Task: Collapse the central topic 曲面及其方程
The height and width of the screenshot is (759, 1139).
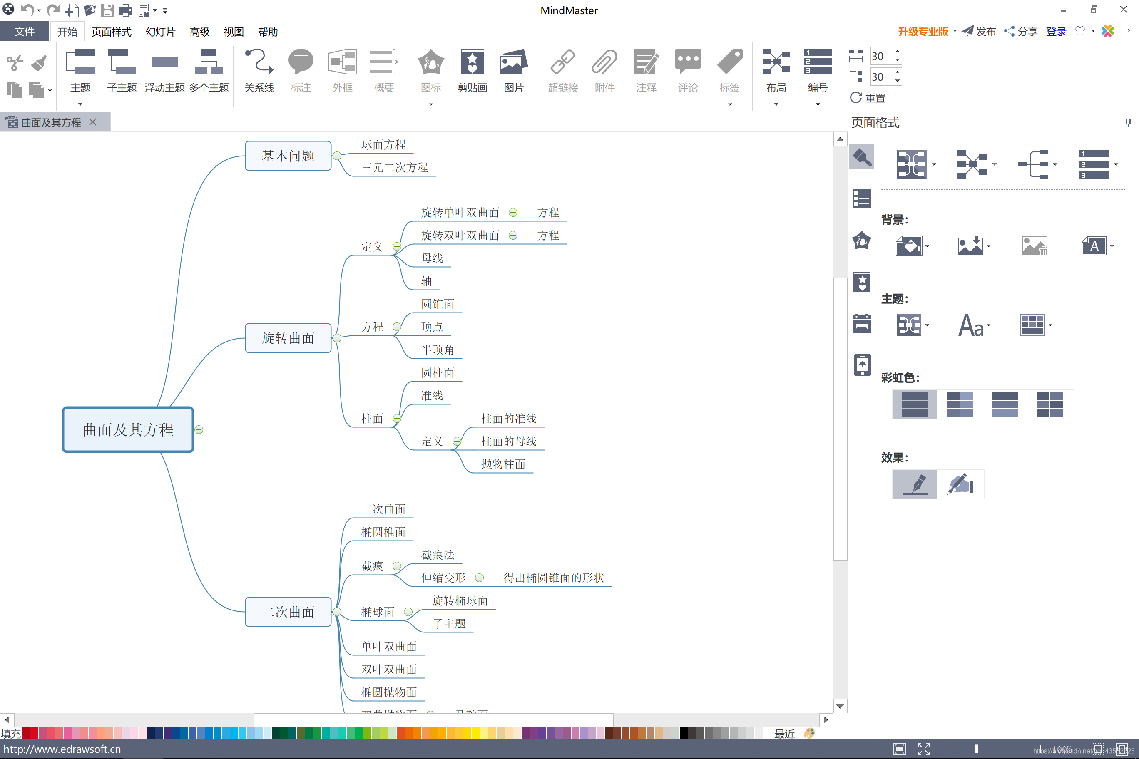Action: coord(199,430)
